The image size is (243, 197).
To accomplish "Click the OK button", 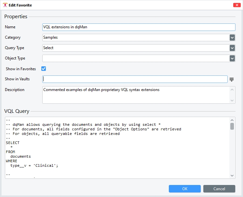I will point(184,189).
